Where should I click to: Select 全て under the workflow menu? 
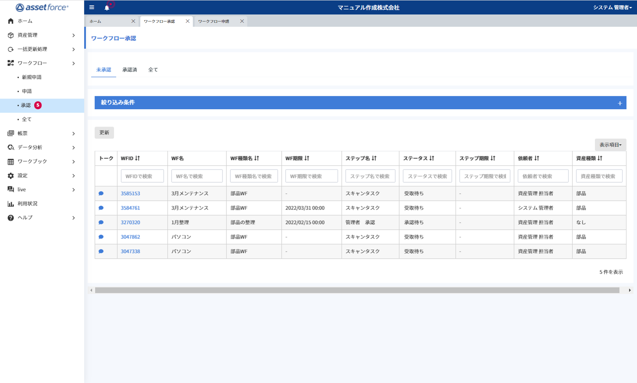[27, 119]
